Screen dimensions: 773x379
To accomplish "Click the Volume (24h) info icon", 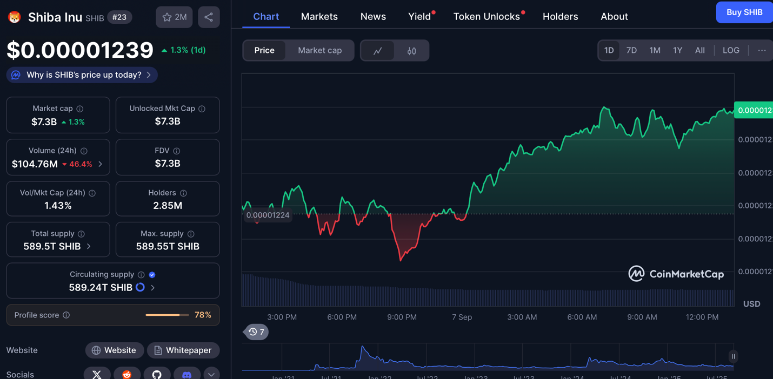I will (84, 151).
